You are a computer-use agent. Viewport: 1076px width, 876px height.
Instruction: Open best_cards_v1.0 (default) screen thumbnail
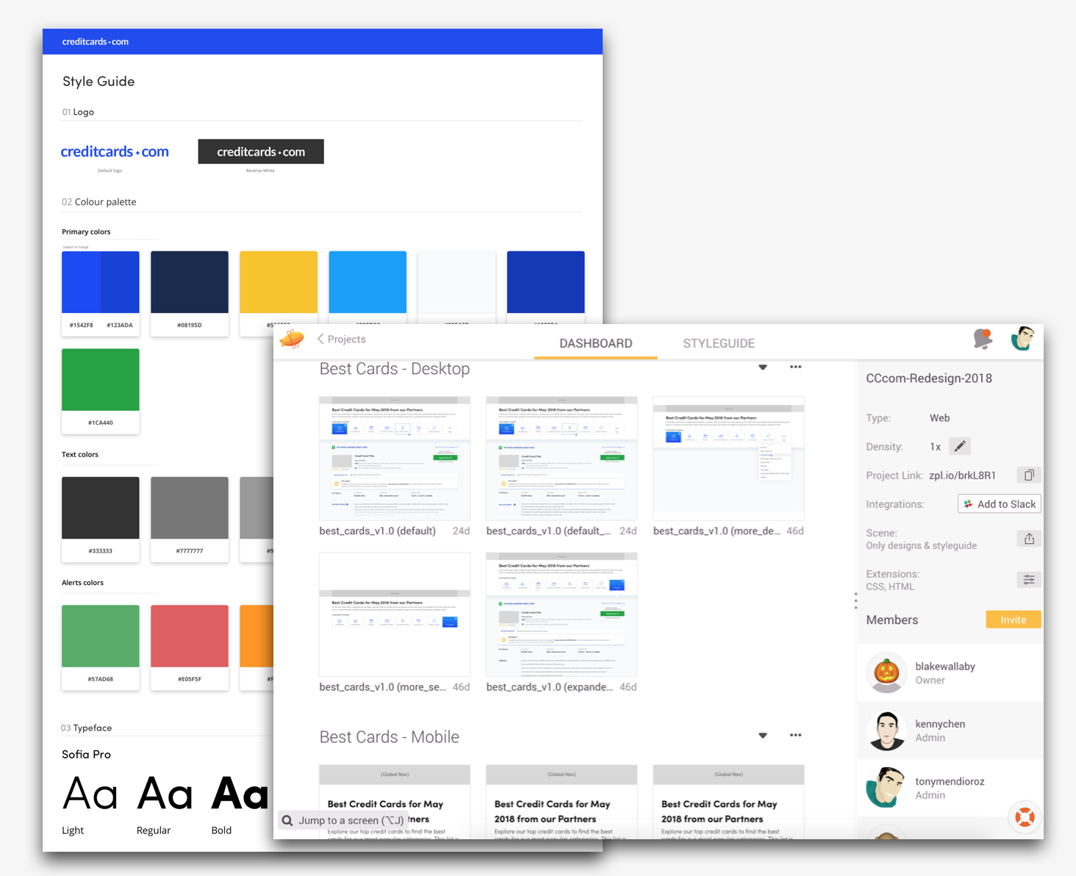click(395, 459)
